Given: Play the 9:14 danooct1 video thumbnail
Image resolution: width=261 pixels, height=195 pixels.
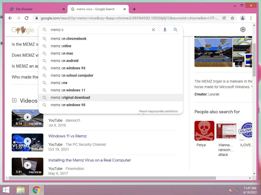Looking at the screenshot, I should 28,118.
